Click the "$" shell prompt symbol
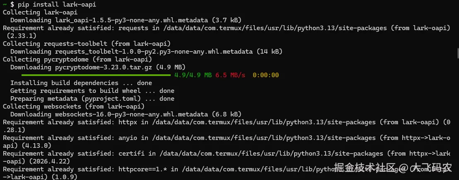 [12, 5]
